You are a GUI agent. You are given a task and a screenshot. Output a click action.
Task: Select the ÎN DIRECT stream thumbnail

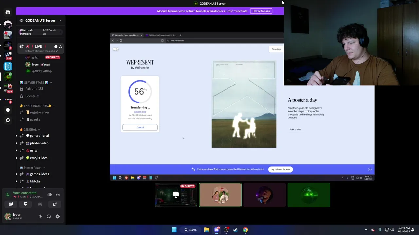click(x=176, y=195)
